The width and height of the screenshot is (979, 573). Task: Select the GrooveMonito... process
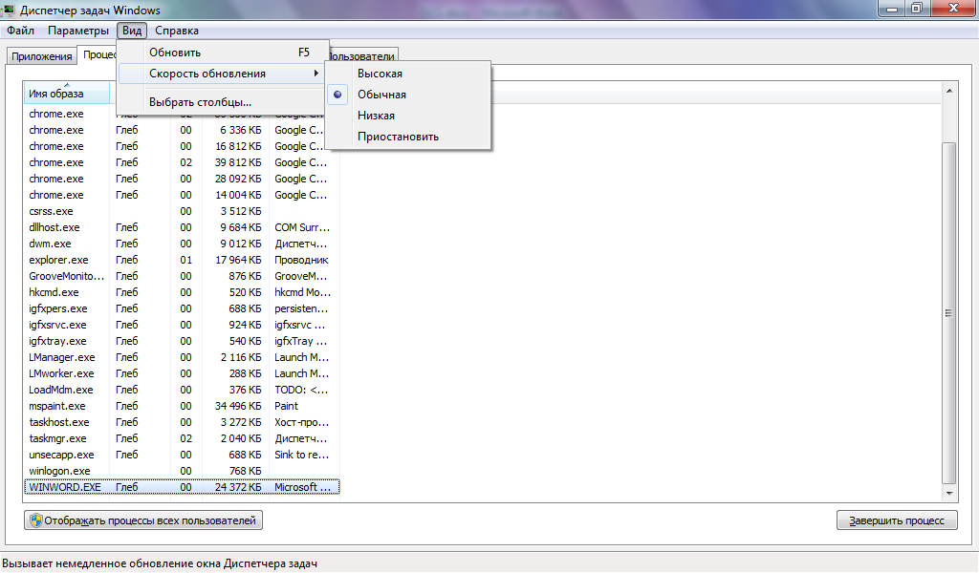pyautogui.click(x=182, y=276)
